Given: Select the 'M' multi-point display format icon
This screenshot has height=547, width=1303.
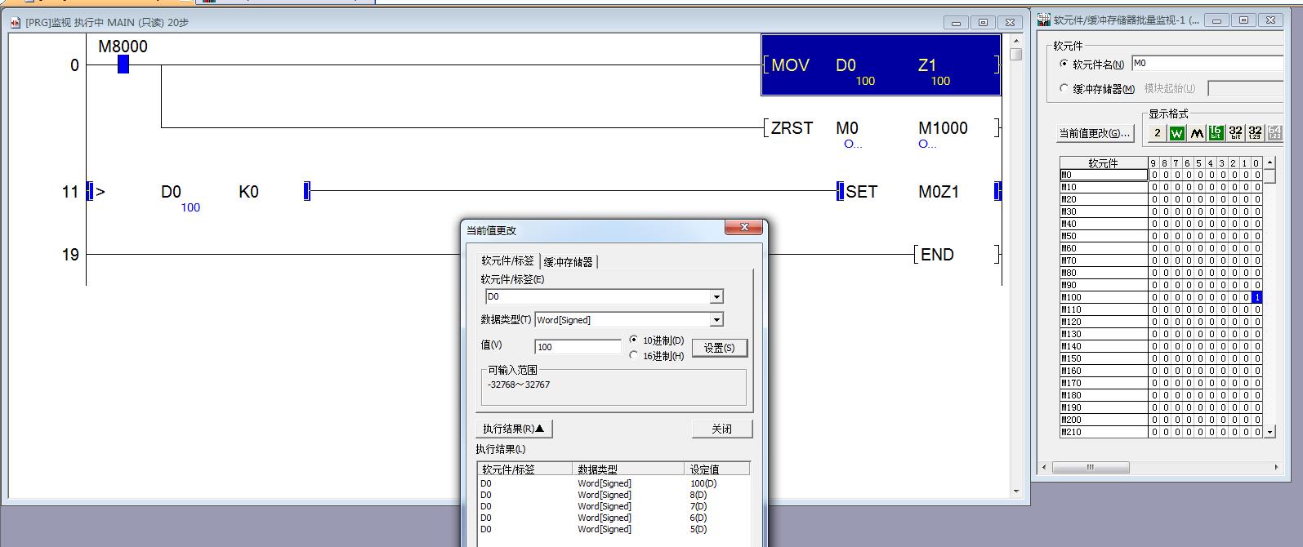Looking at the screenshot, I should (1196, 133).
